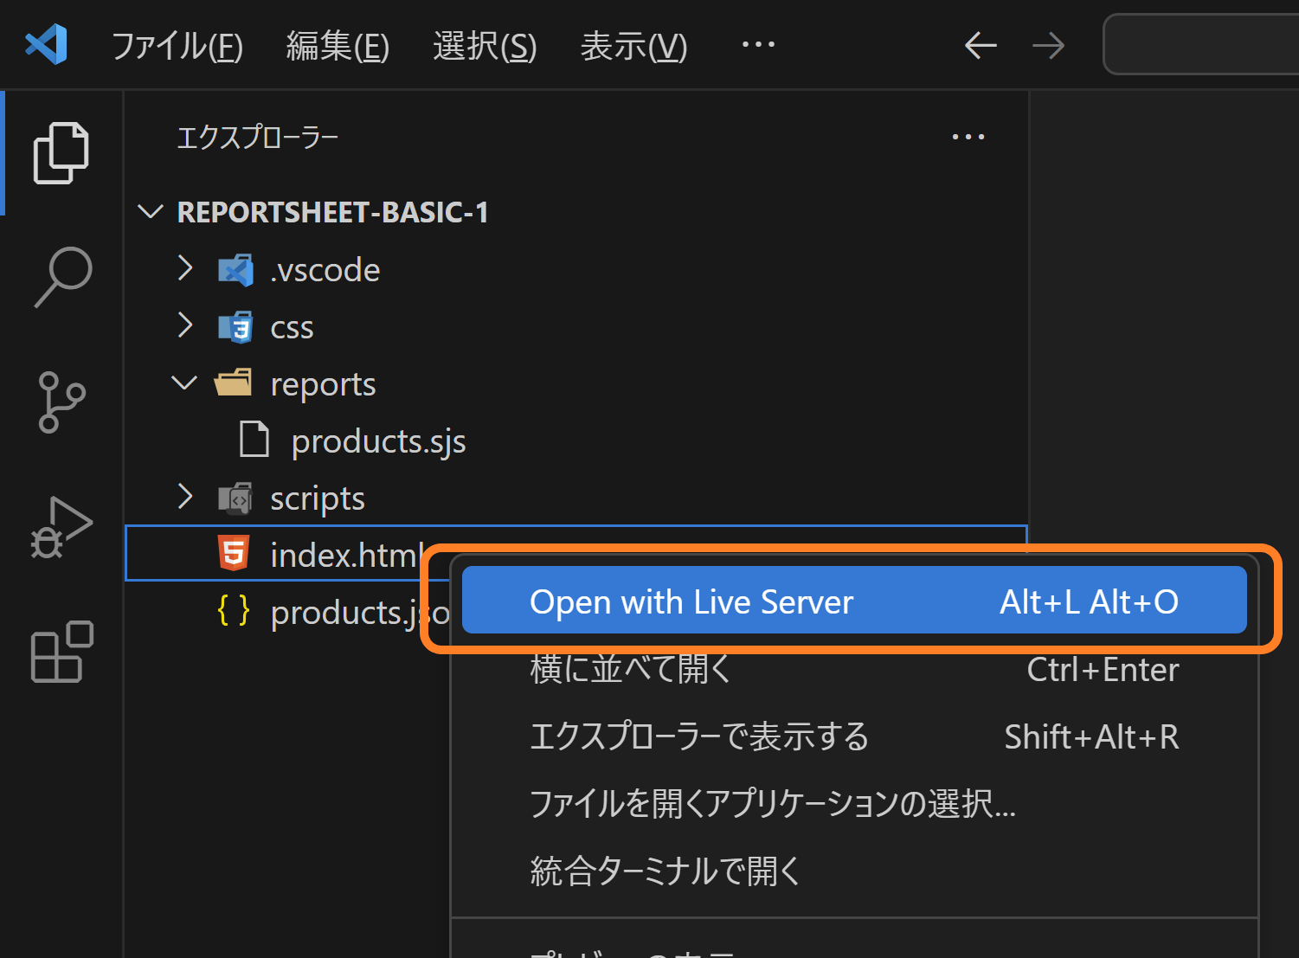Open the Search view icon
This screenshot has height=958, width=1299.
tap(62, 277)
